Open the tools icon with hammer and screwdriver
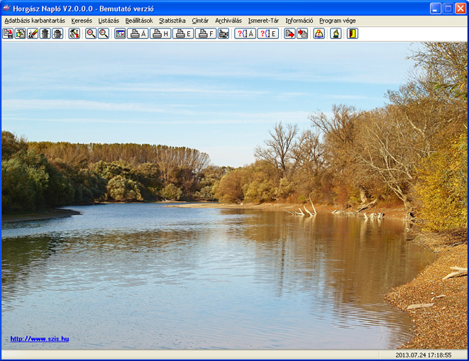The width and height of the screenshot is (469, 361). (x=75, y=33)
